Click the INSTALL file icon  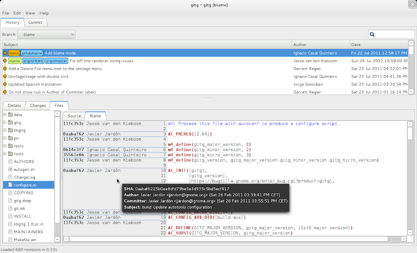pos(11,216)
